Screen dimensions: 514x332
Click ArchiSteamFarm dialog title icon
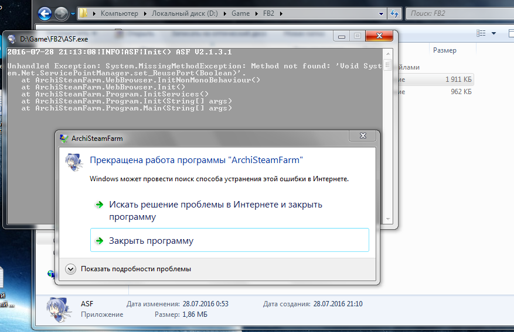(64, 139)
